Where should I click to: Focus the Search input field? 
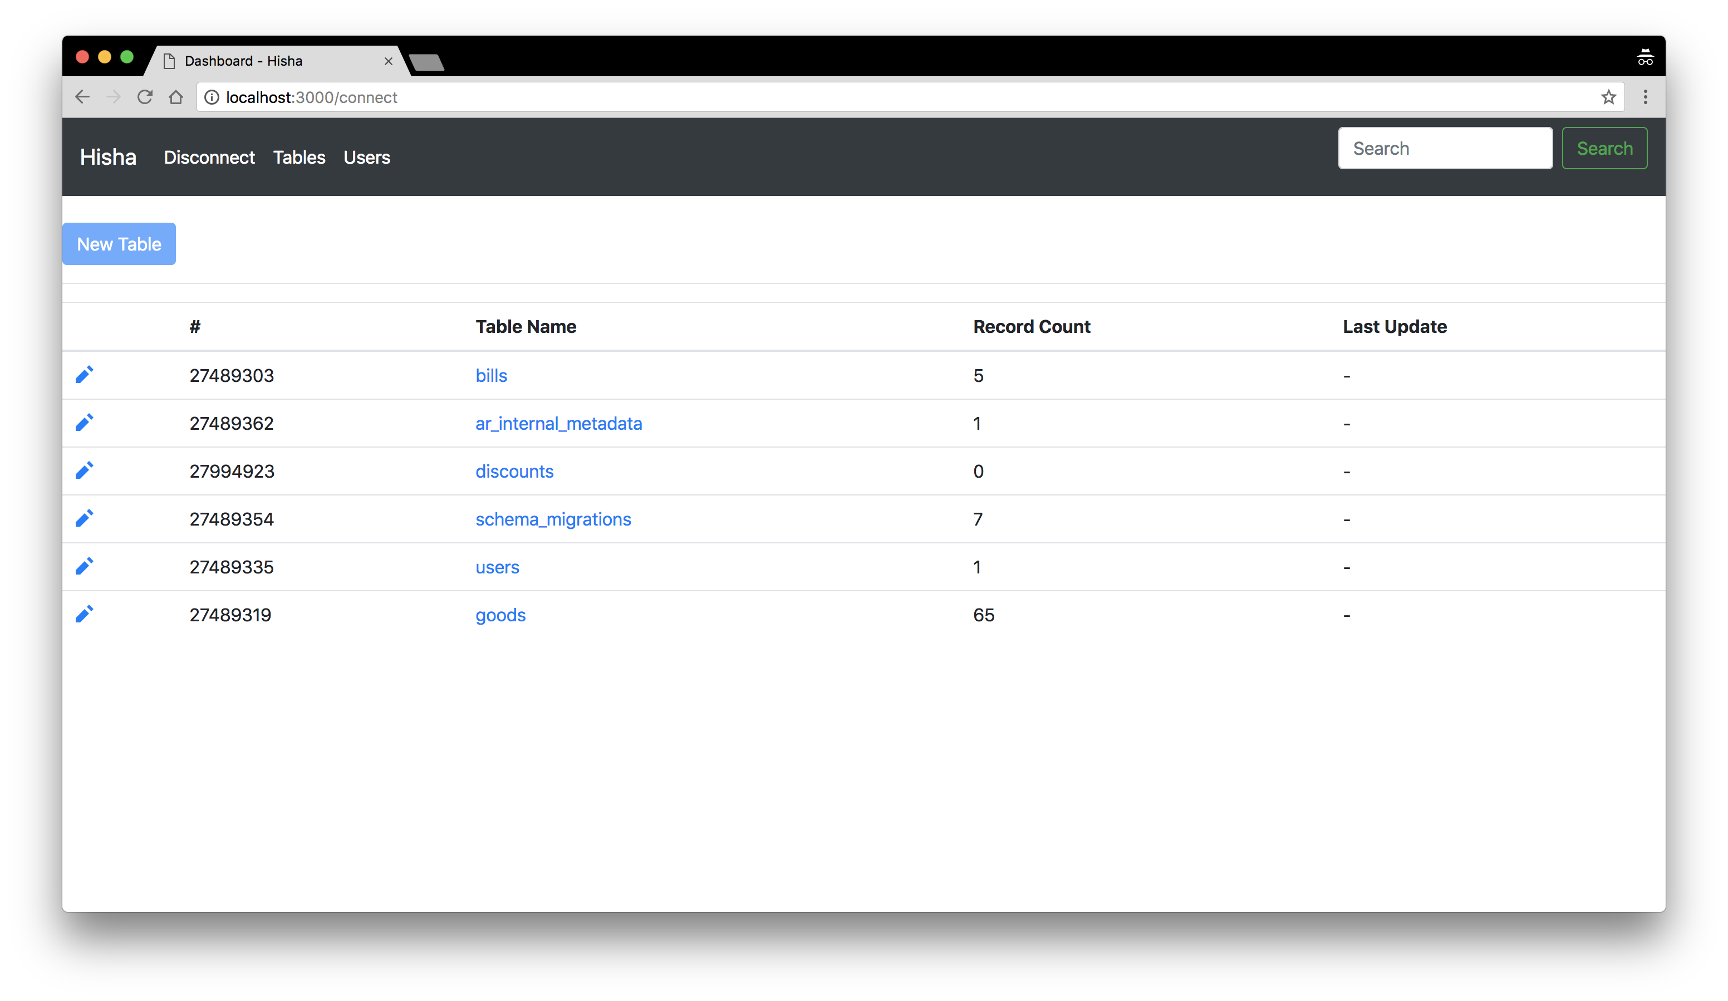pos(1445,149)
